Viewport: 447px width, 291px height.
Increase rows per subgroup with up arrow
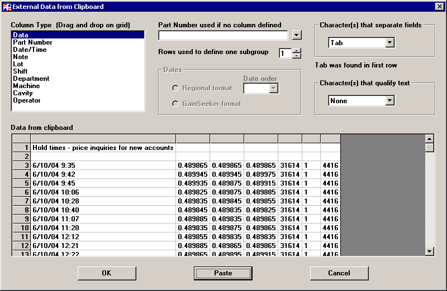(x=297, y=51)
